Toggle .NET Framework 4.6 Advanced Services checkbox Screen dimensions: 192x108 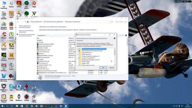point(79,51)
